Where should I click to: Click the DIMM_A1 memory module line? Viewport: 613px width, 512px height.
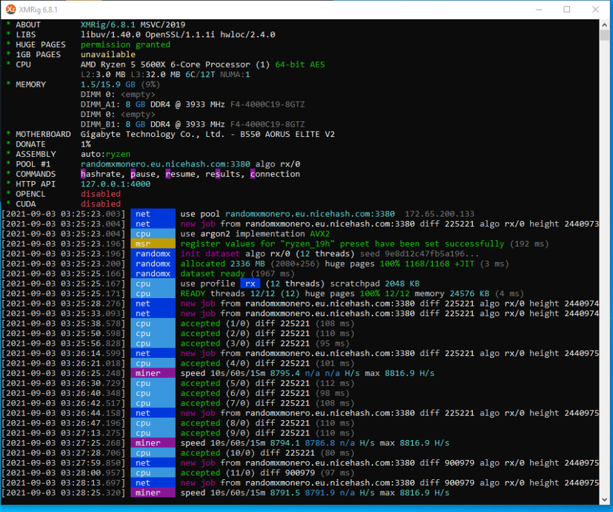(193, 104)
